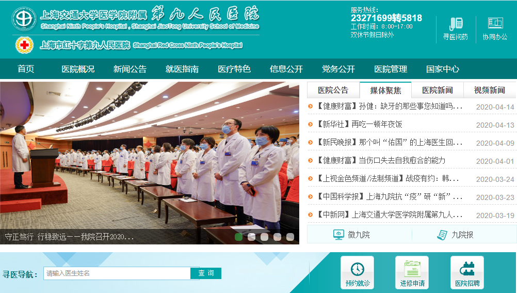Open 医疗特色 navigation menu
The height and width of the screenshot is (293, 517).
click(x=234, y=69)
